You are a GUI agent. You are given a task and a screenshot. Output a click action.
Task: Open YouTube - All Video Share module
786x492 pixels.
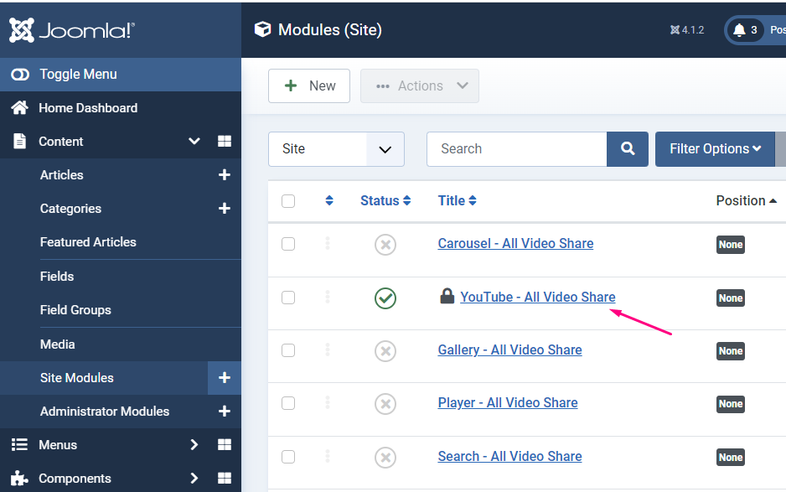pos(537,297)
